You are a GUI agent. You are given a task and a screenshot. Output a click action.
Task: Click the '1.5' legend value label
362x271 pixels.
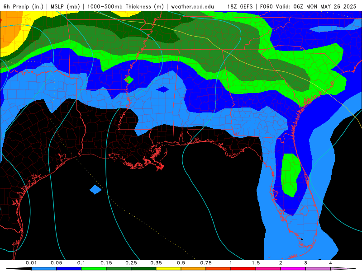tap(256, 263)
